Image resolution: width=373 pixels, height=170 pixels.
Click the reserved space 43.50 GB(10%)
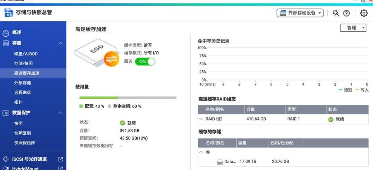[x=134, y=138]
